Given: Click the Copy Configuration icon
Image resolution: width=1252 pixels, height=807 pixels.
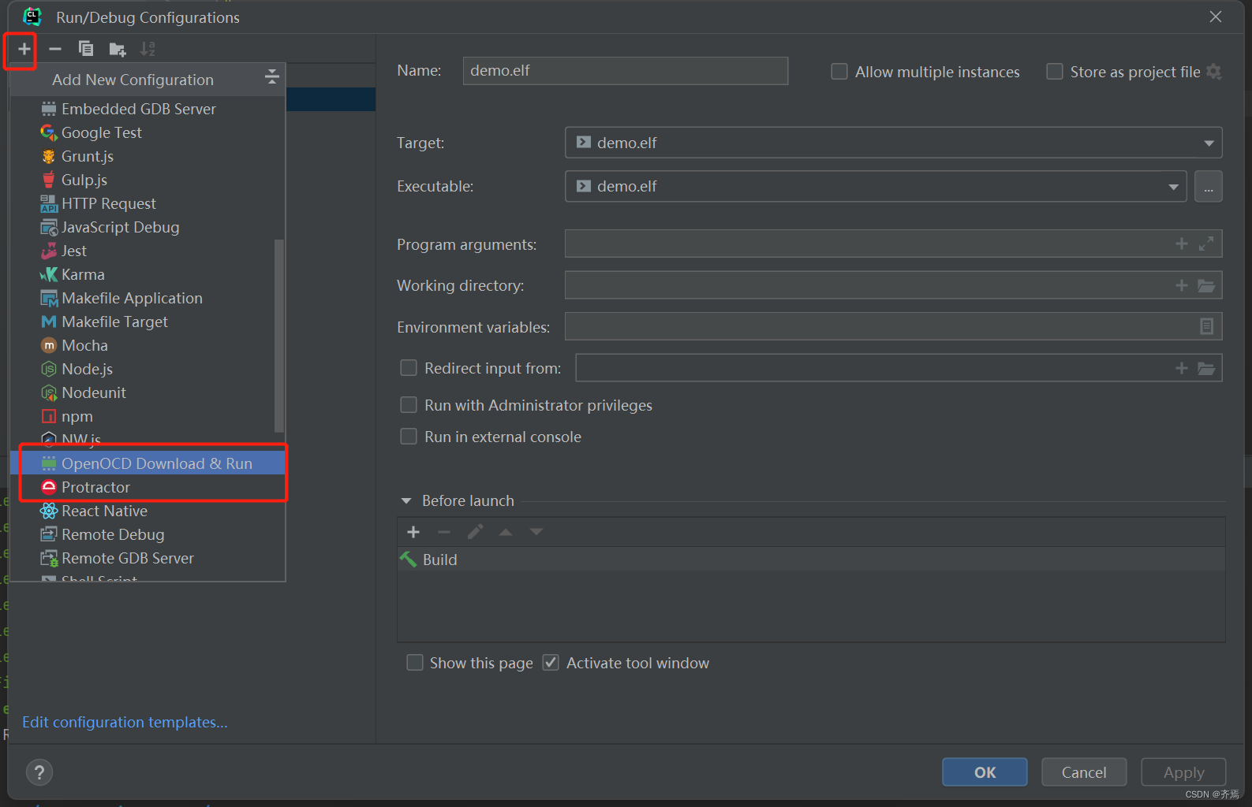Looking at the screenshot, I should (86, 49).
